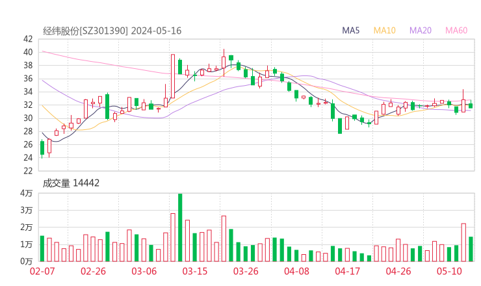Click the 4万 volume axis label
This screenshot has width=481, height=286.
pos(27,193)
